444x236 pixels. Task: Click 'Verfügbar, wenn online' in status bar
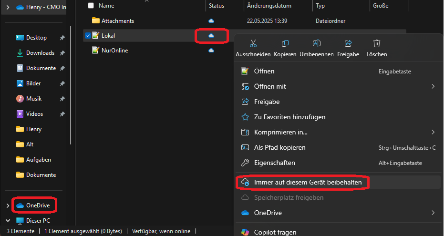click(x=161, y=231)
